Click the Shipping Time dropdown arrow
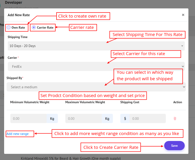 pyautogui.click(x=182, y=46)
